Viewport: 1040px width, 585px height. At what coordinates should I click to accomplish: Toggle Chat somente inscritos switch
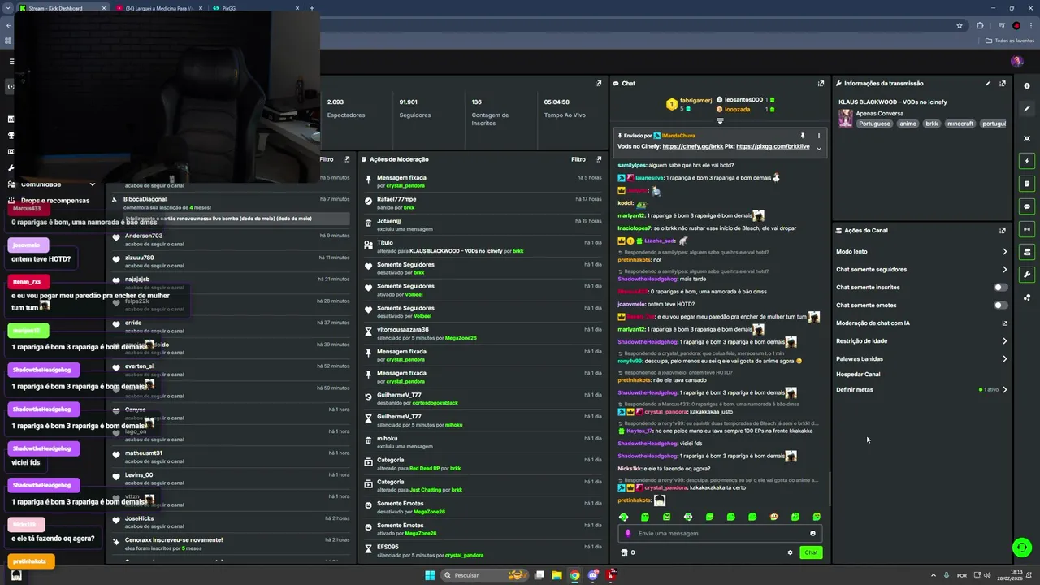[1001, 287]
